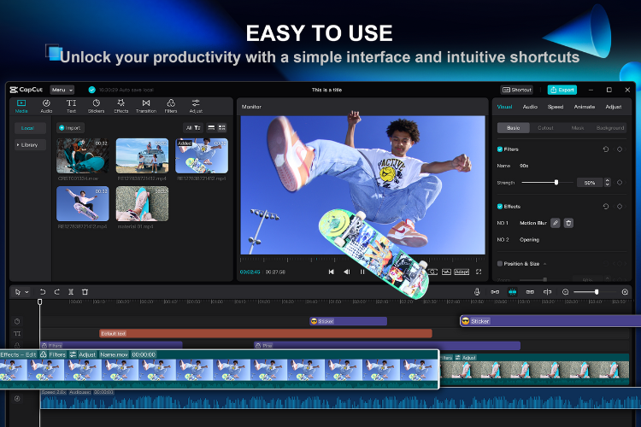The height and width of the screenshot is (427, 641).
Task: Uncheck the Effects checkbox
Action: tap(500, 206)
